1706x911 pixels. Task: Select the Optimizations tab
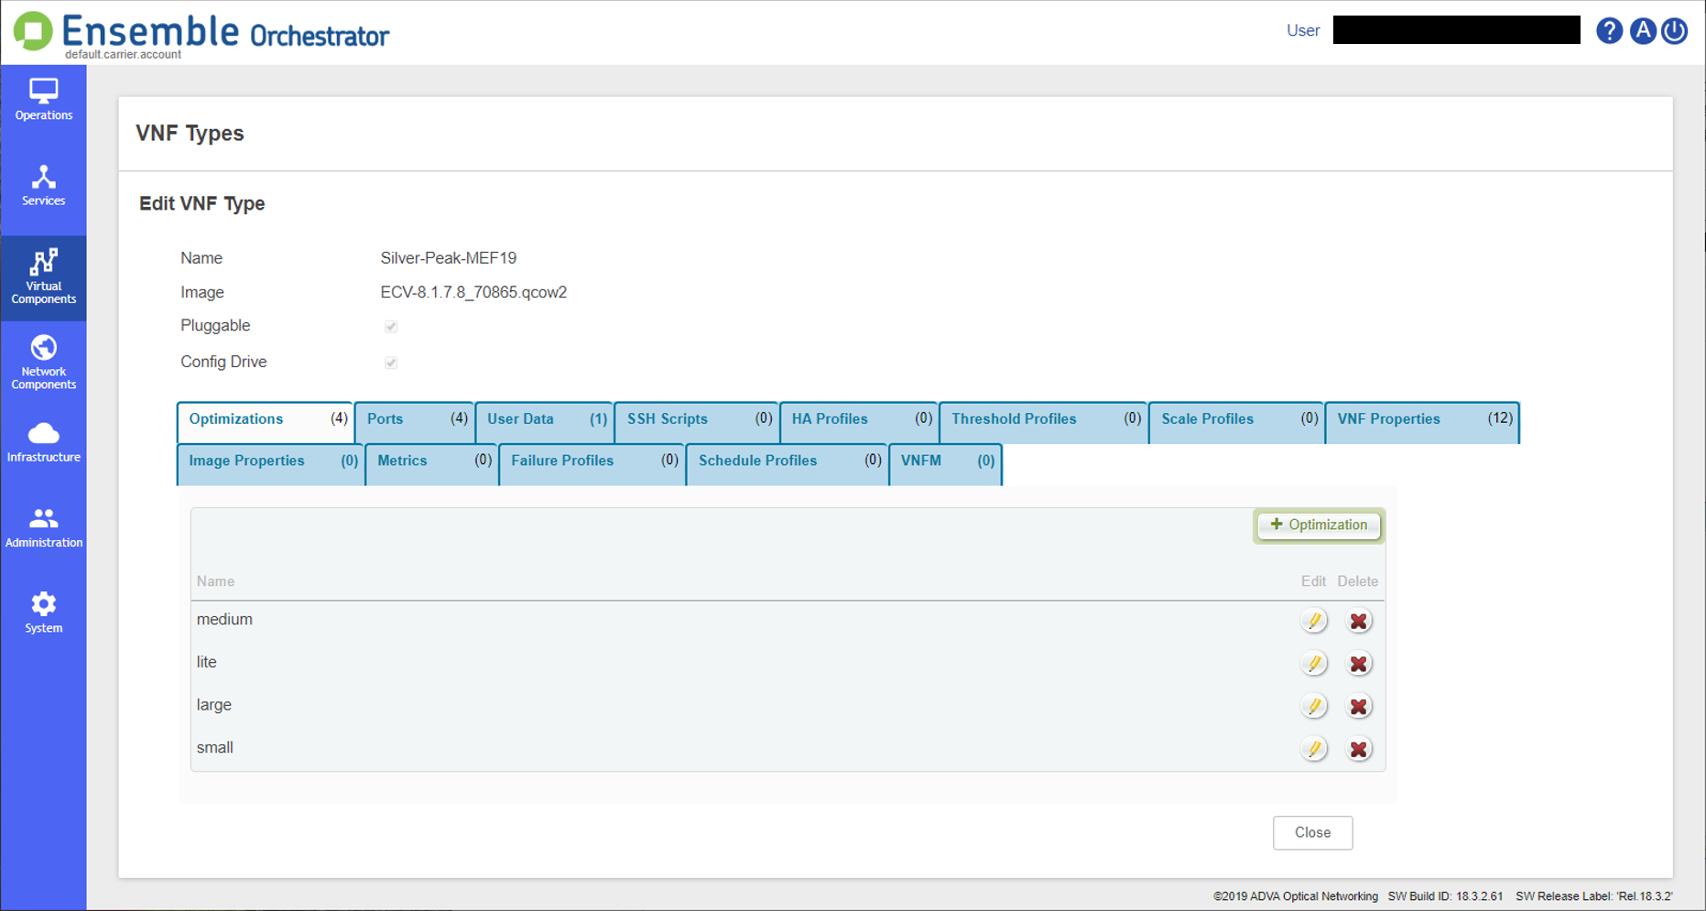tap(266, 421)
